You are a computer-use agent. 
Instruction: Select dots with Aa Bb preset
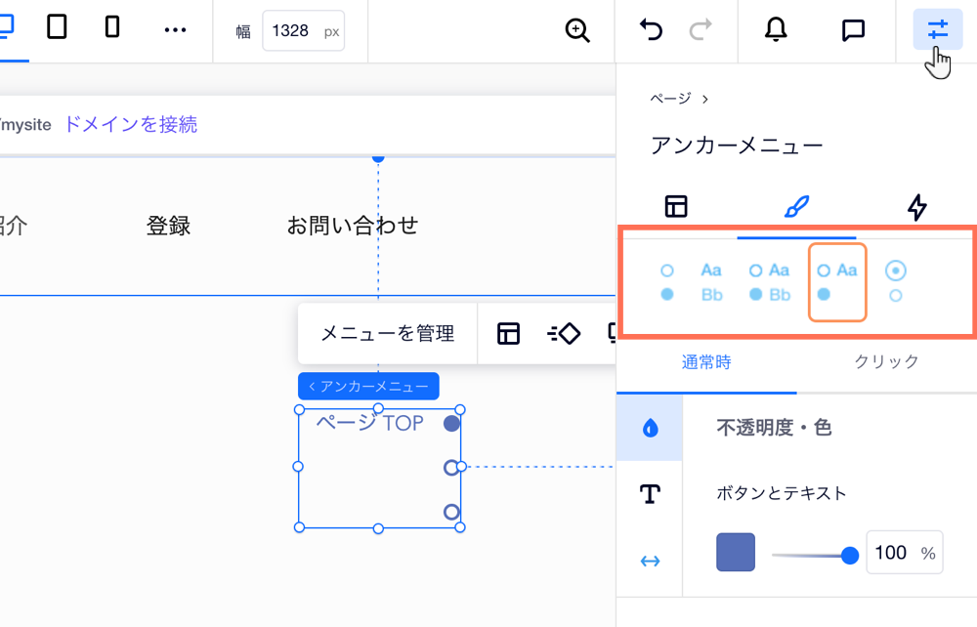coord(770,282)
